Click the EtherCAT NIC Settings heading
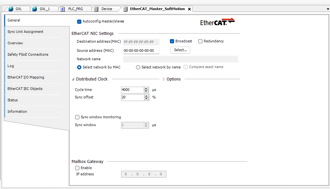The image size is (330, 189). tap(92, 34)
